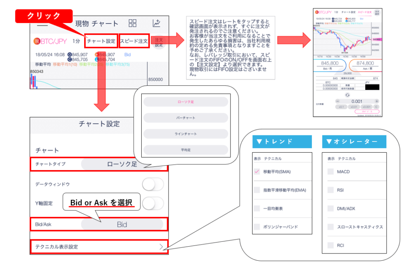Image resolution: width=412 pixels, height=270 pixels.
Task: Uncheck the 移動平均(SMA) checkbox
Action: coord(256,172)
